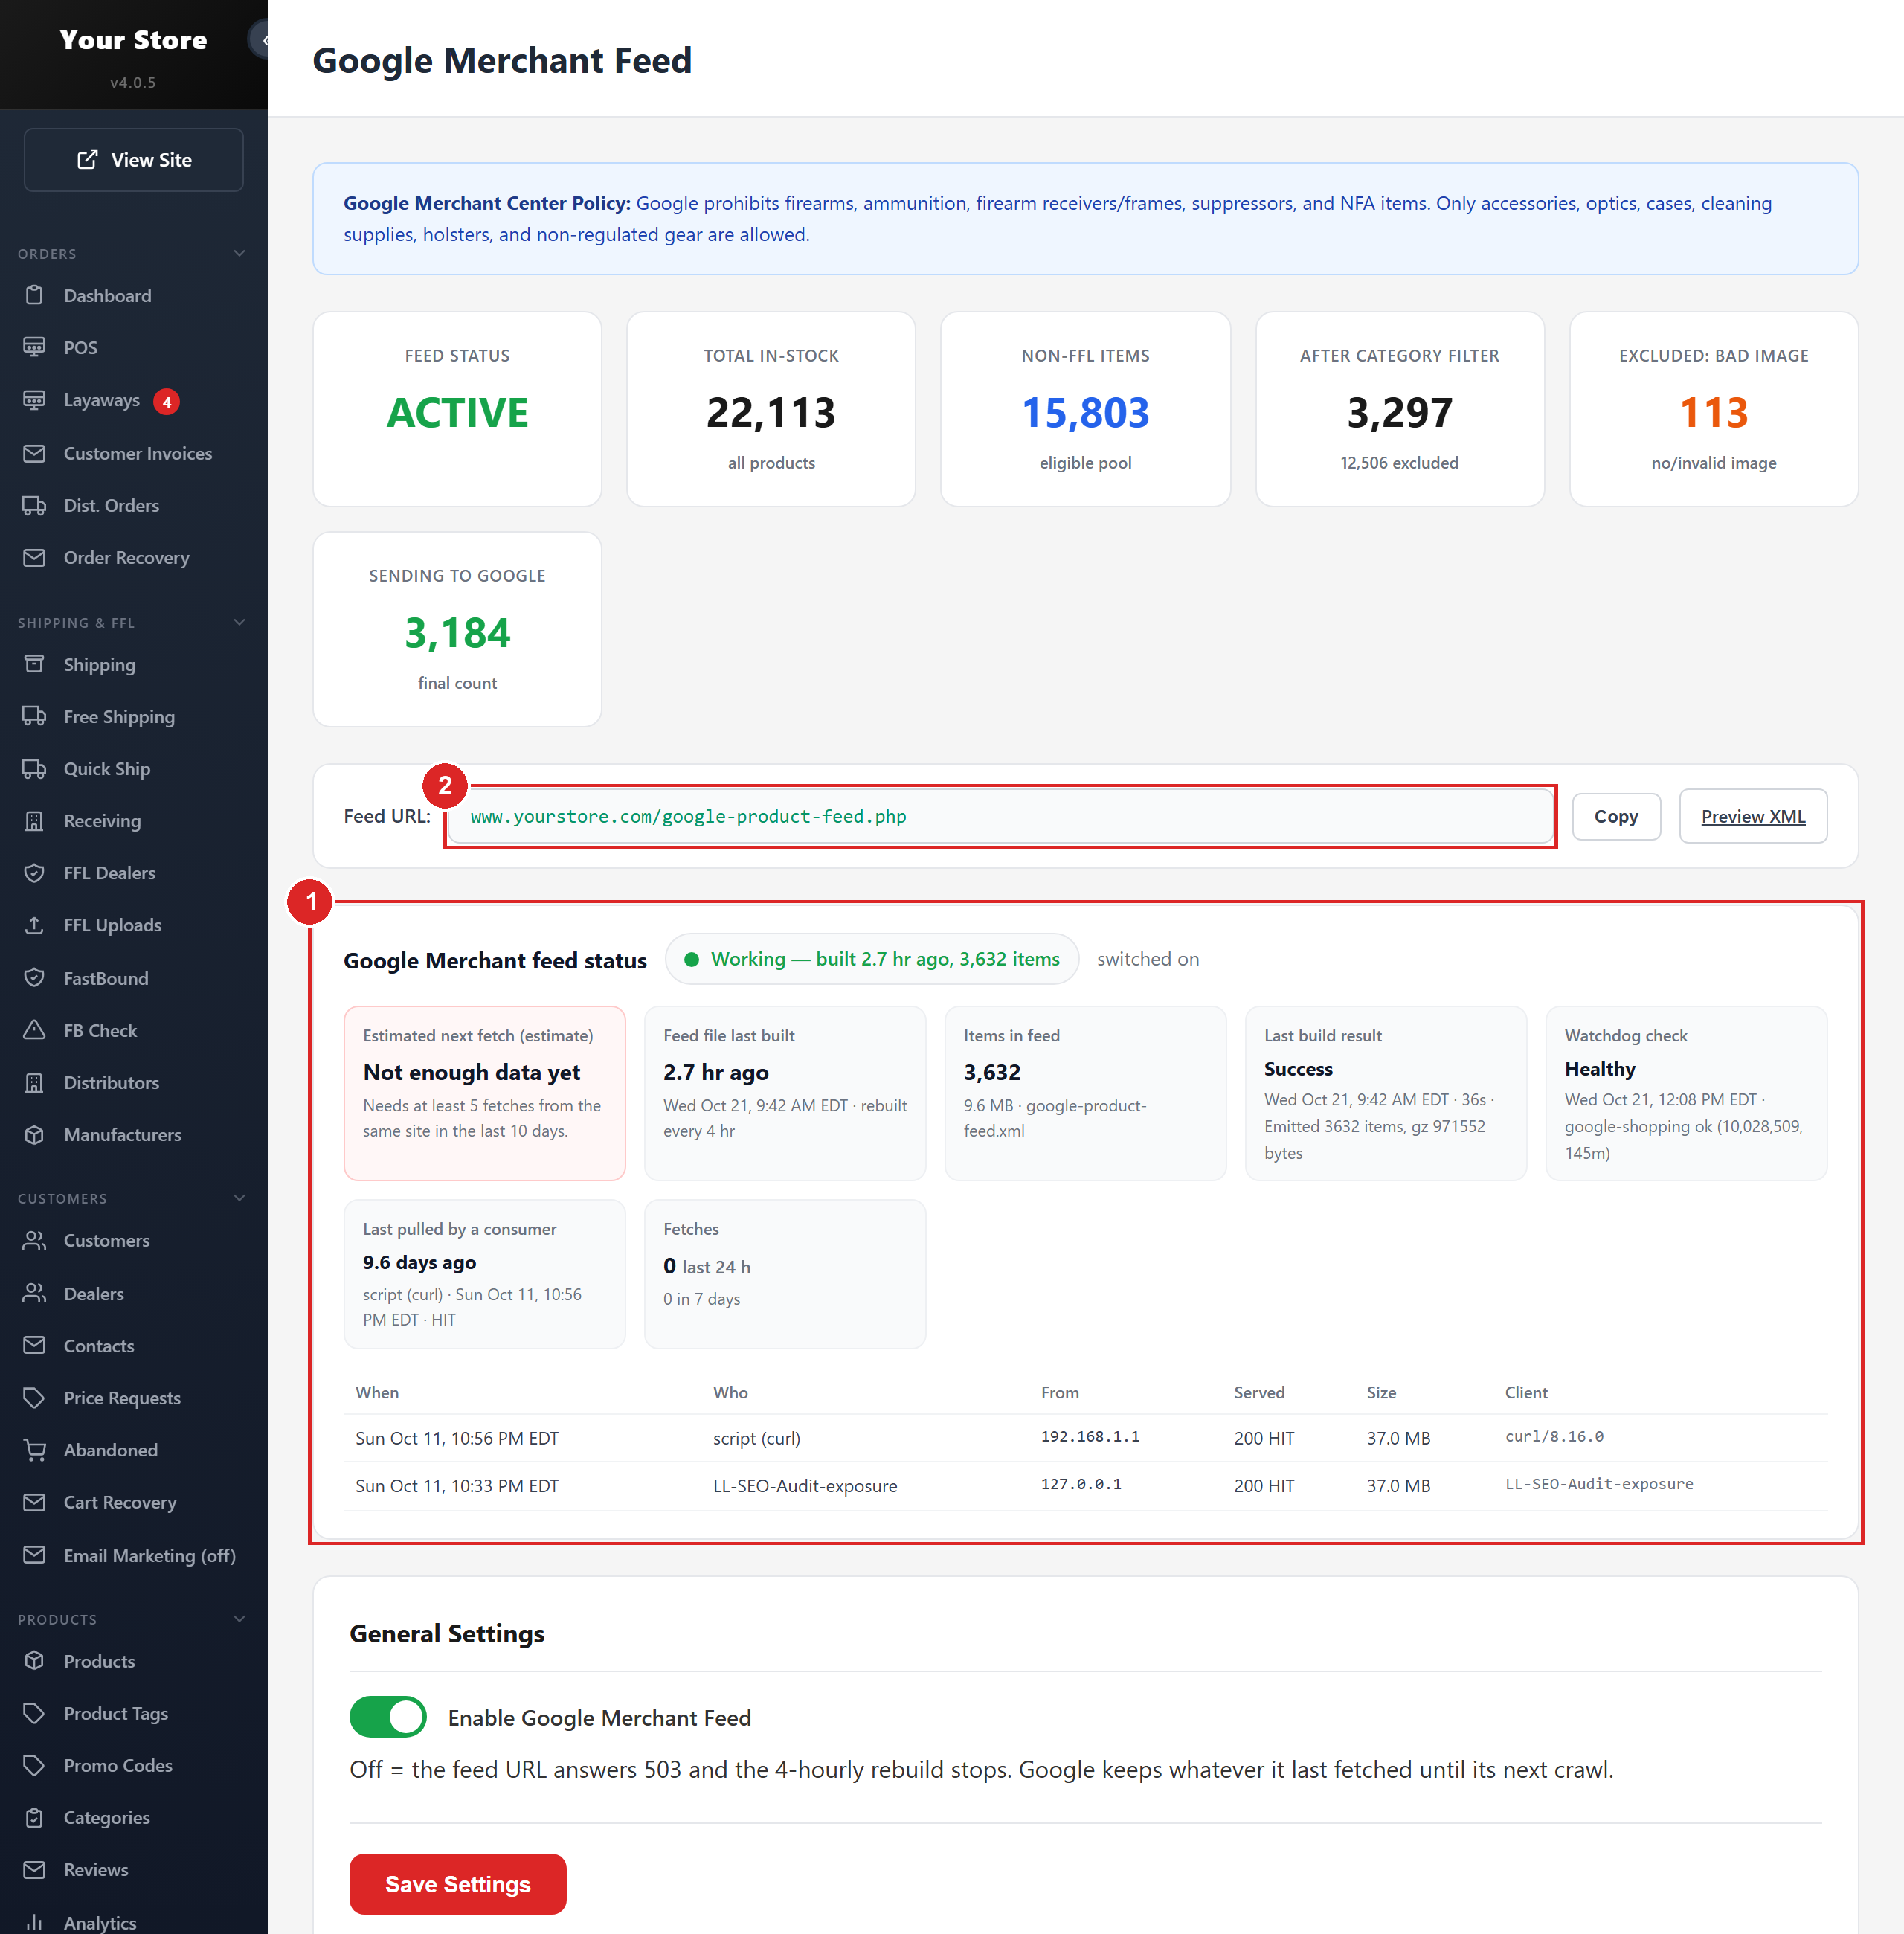Viewport: 1904px width, 1934px height.
Task: Click the POS register icon
Action: pos(34,347)
